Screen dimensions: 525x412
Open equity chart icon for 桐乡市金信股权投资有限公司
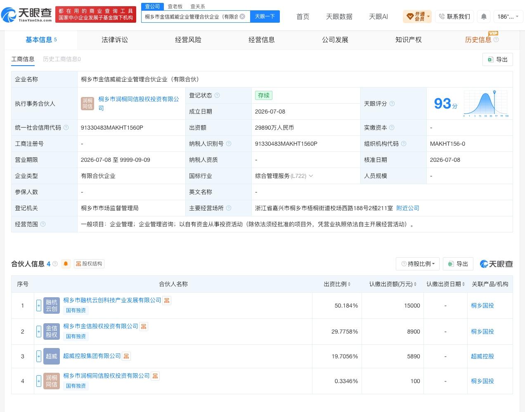(144, 327)
